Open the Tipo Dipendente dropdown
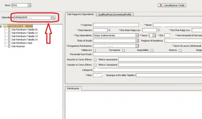Screen dimensions: 202x119 pos(137,35)
